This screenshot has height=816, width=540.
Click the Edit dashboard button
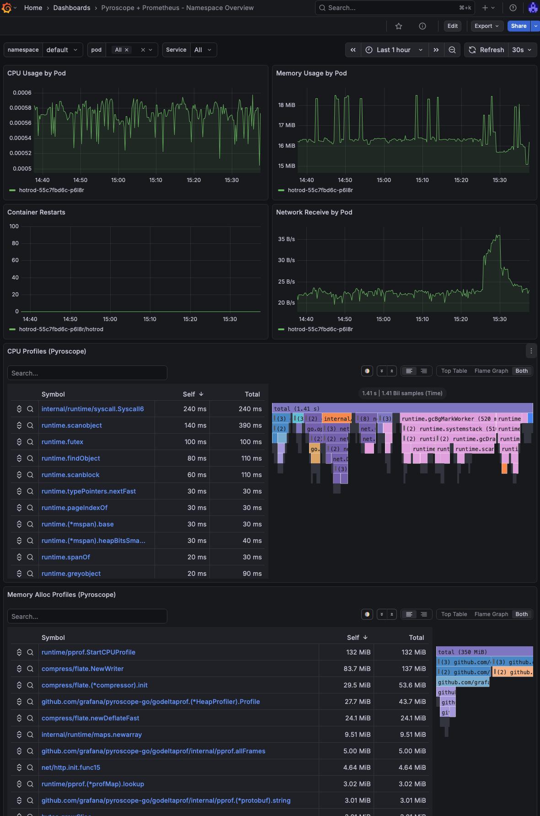(453, 26)
